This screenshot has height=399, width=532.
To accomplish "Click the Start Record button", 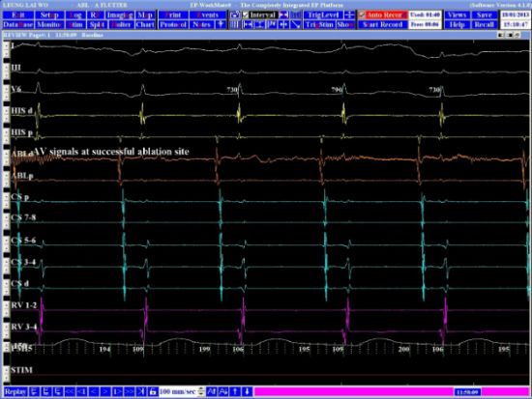I will (x=383, y=25).
